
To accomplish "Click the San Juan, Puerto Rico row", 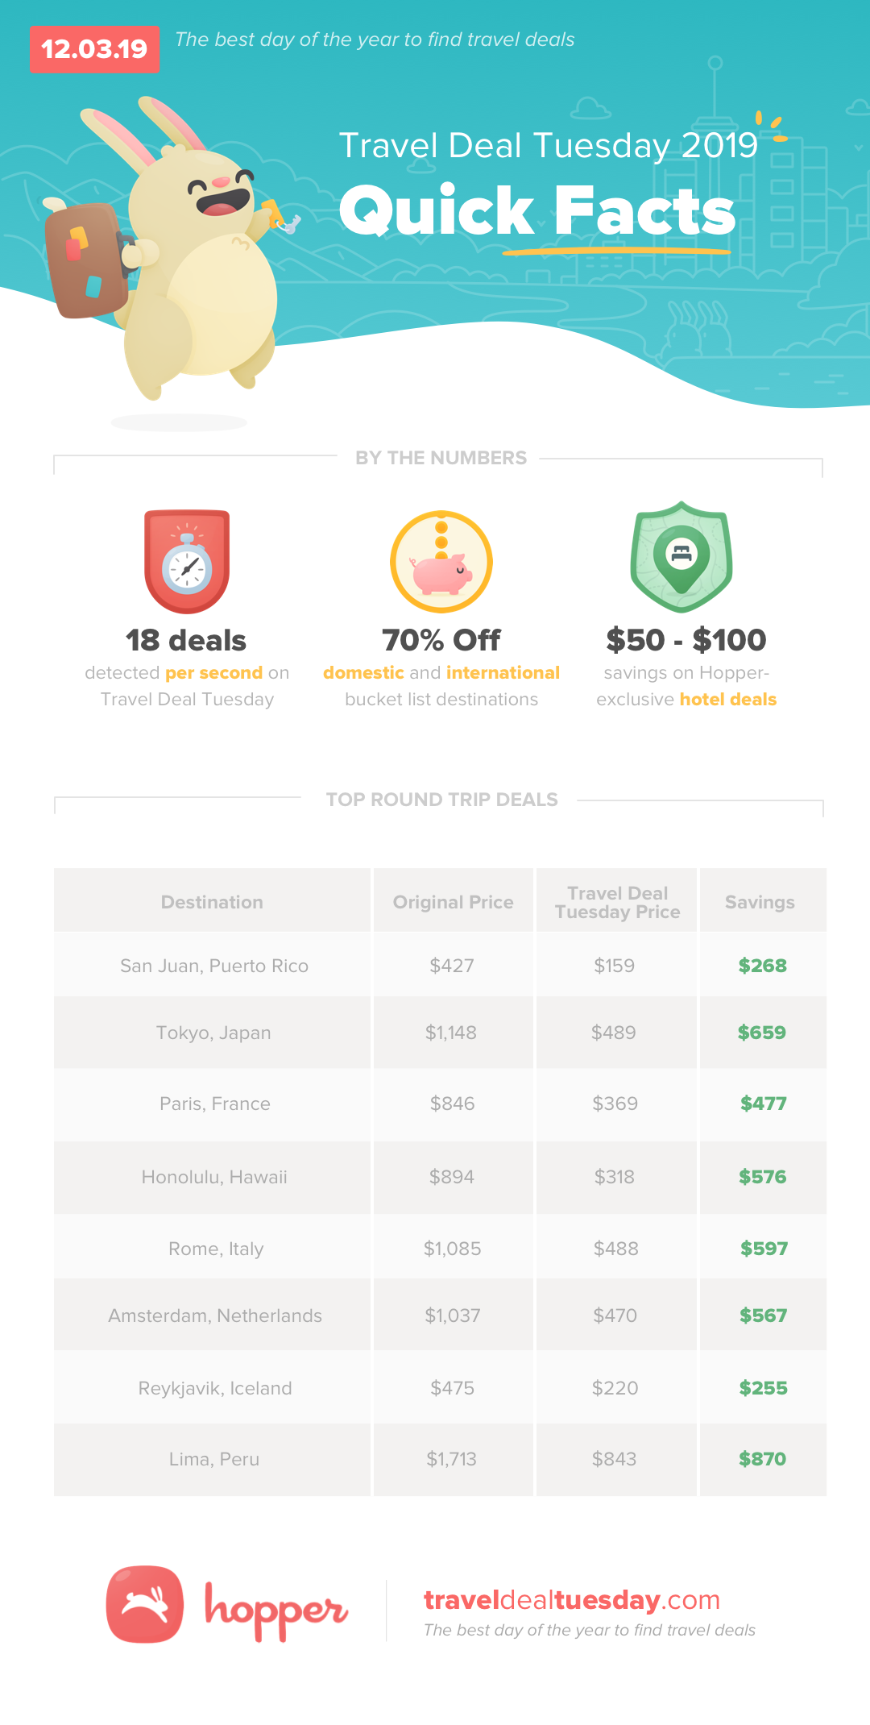I will tap(440, 965).
